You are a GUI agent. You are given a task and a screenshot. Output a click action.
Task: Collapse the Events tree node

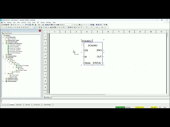5,74
